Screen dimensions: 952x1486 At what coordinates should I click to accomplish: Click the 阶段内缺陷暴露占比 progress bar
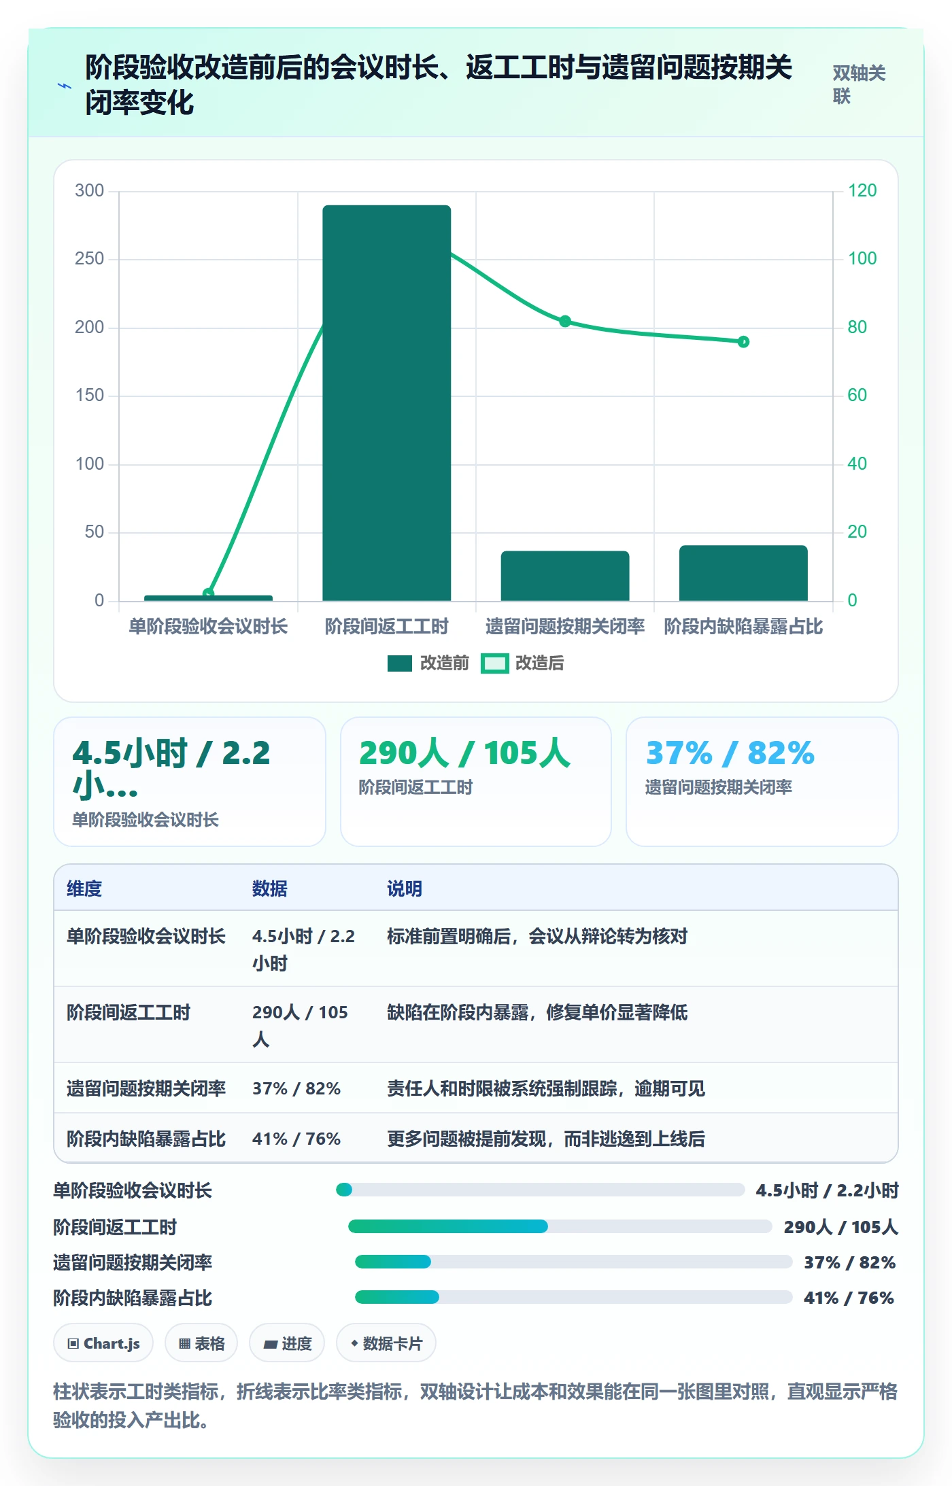click(x=574, y=1297)
